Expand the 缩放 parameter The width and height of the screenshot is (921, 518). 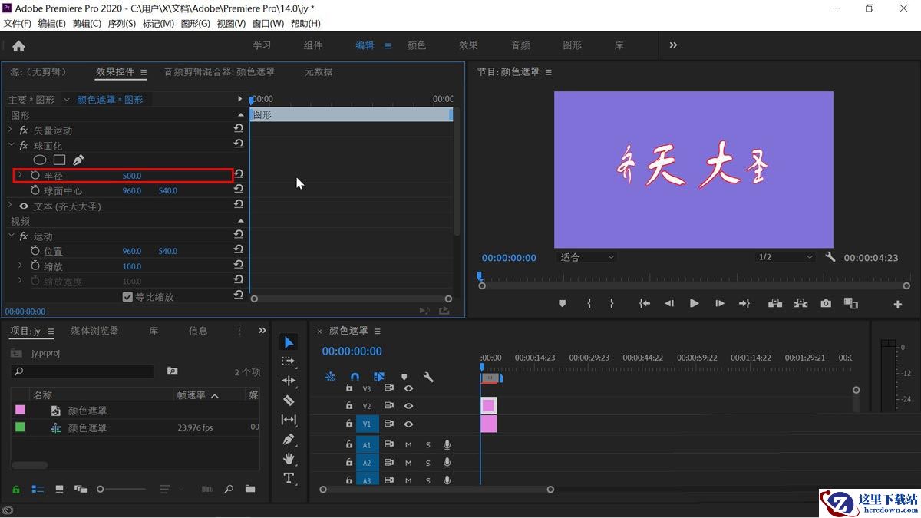click(x=20, y=266)
